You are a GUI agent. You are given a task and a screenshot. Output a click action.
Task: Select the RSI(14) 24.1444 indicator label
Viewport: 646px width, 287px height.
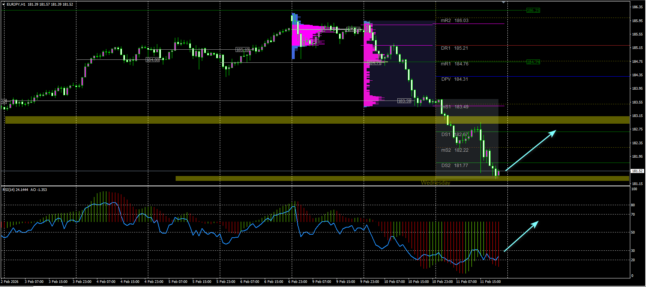point(15,190)
